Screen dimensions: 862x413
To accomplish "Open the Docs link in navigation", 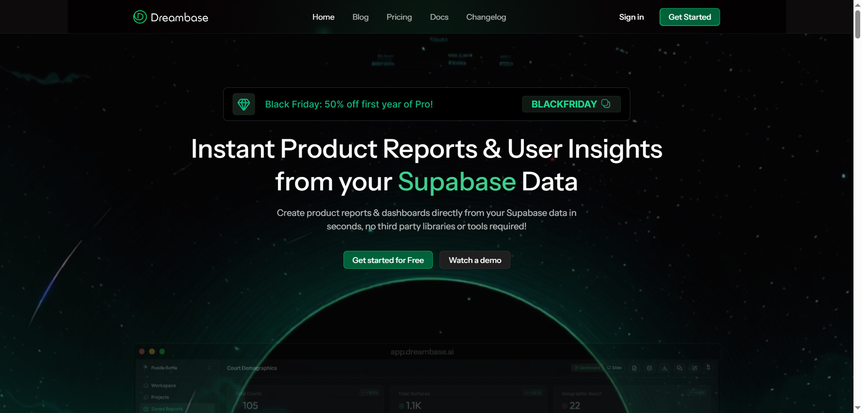I will tap(439, 17).
